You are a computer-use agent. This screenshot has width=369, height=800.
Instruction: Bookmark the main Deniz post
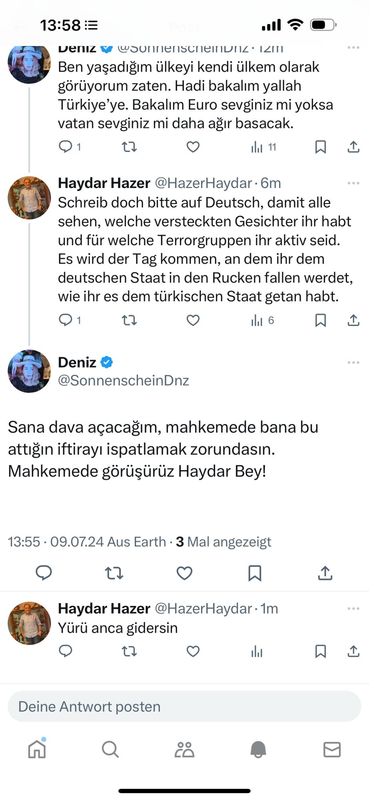(x=255, y=573)
